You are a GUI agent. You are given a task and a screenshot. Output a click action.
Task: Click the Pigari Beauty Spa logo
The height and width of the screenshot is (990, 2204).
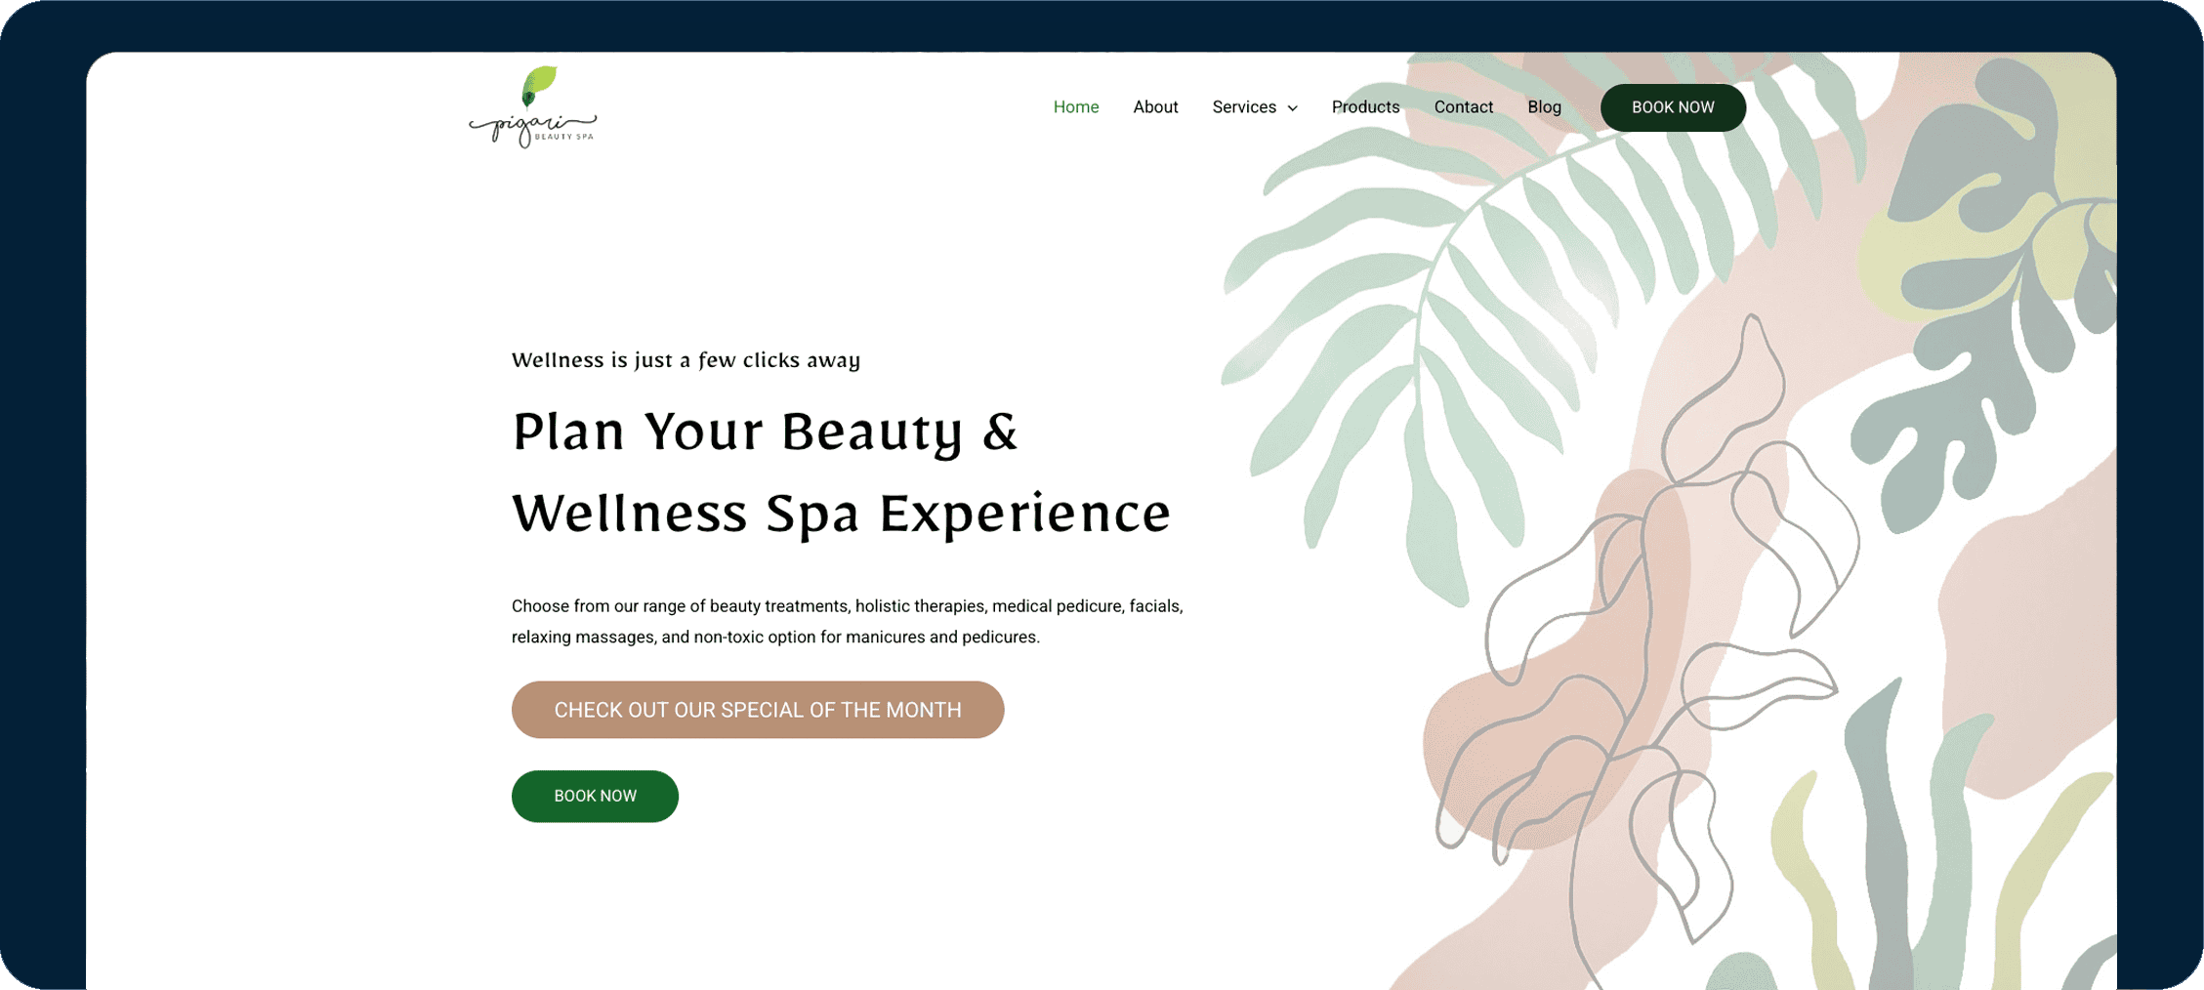click(533, 107)
